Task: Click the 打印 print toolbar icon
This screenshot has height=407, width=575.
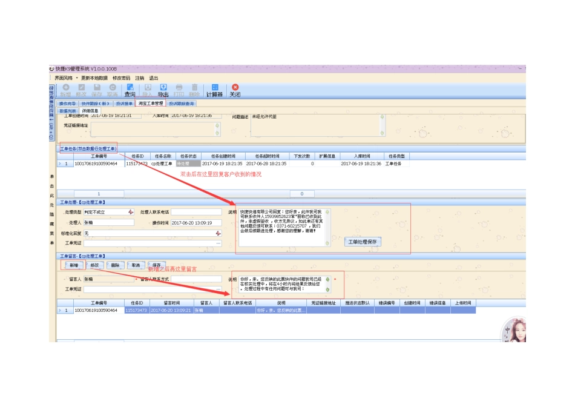Action: [179, 90]
